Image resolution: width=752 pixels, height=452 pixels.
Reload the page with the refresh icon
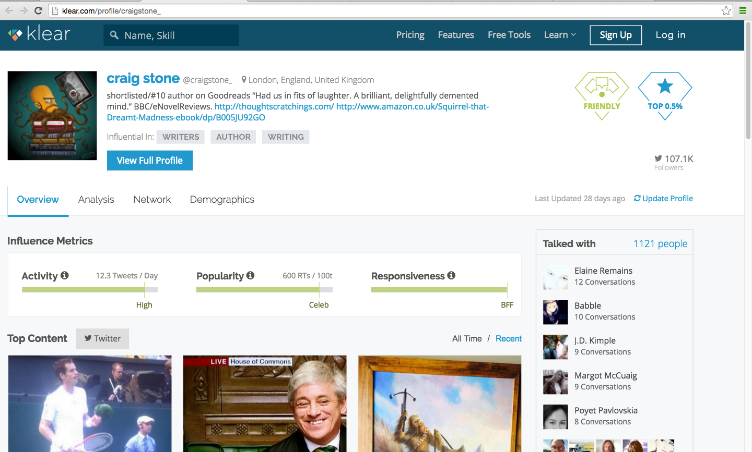38,10
